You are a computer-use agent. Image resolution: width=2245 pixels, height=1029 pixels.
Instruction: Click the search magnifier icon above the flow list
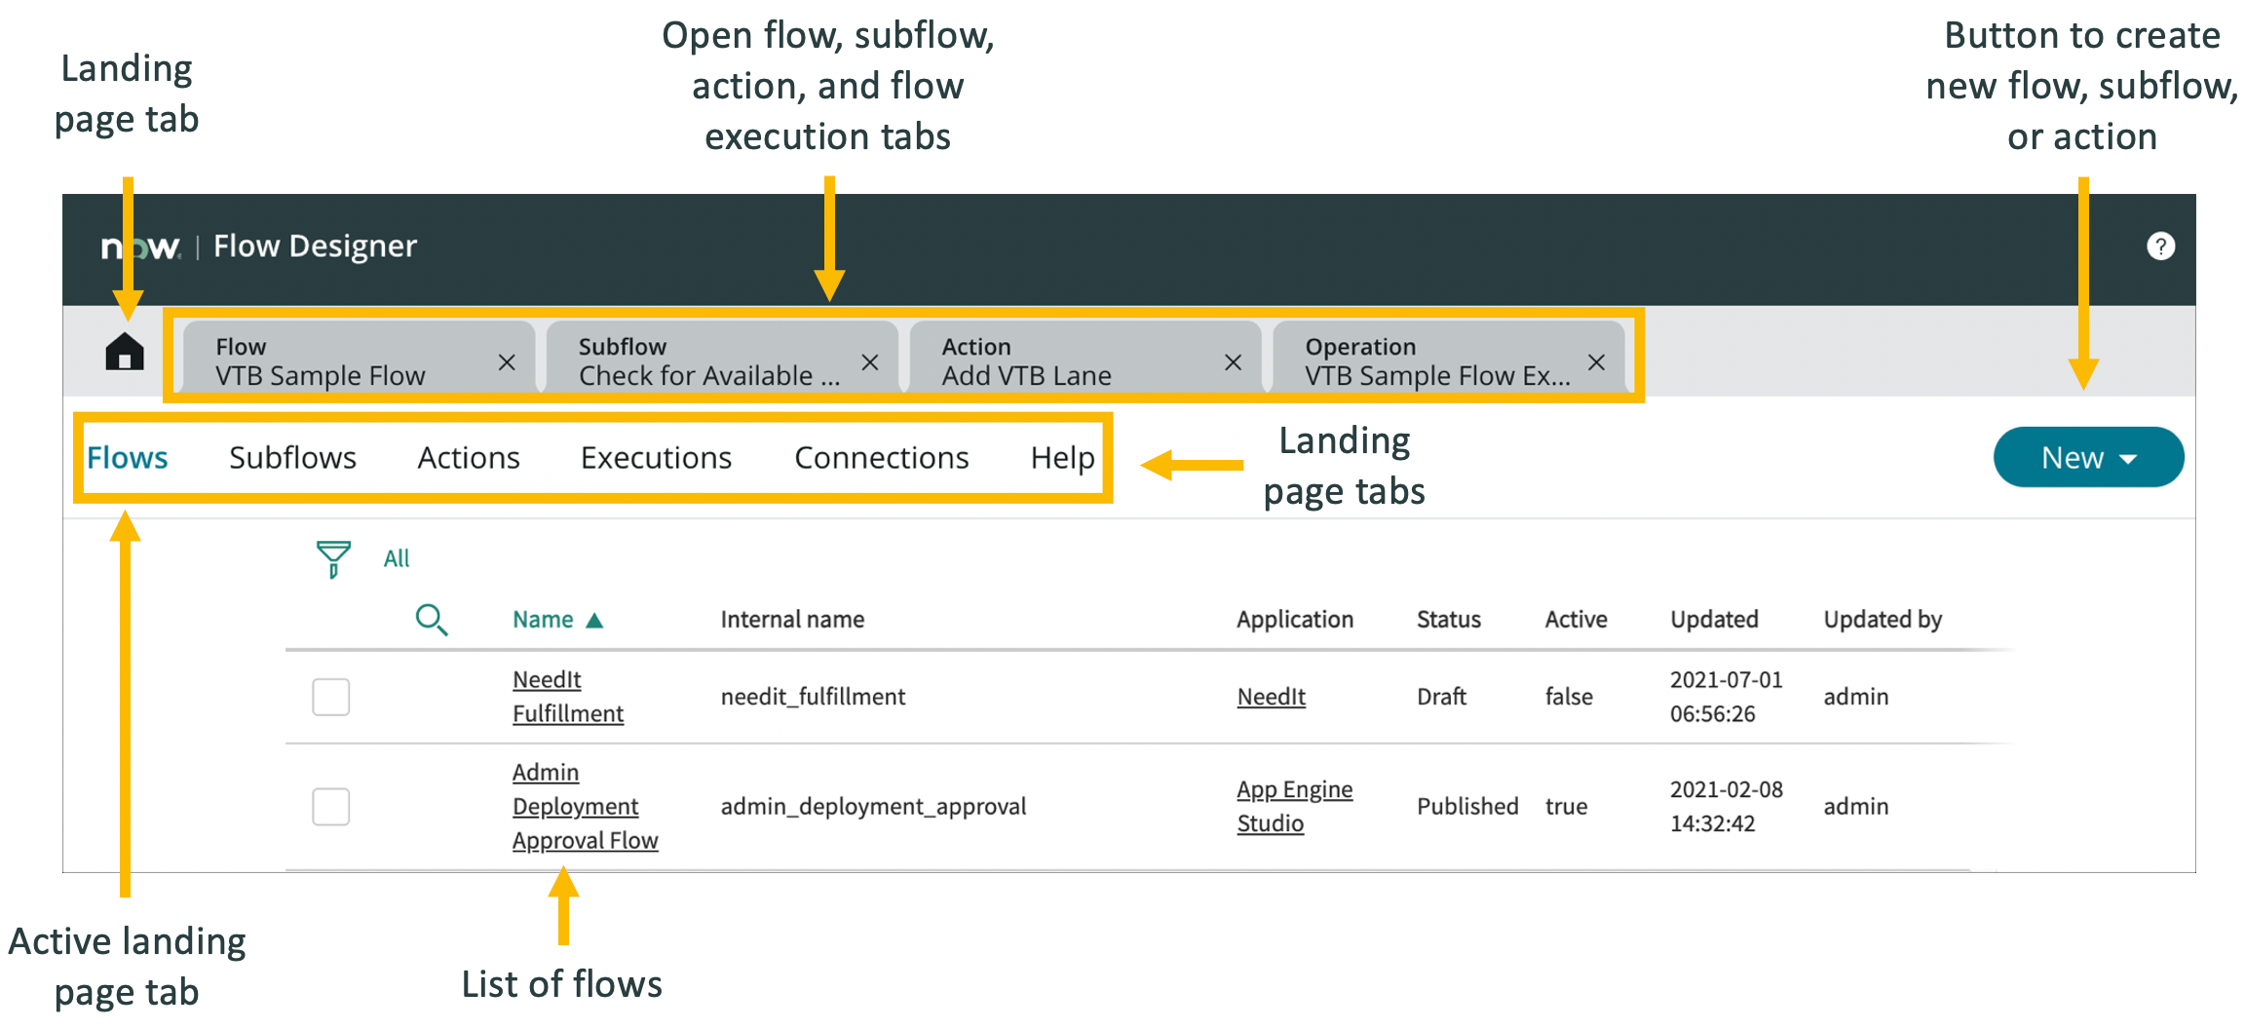[432, 619]
